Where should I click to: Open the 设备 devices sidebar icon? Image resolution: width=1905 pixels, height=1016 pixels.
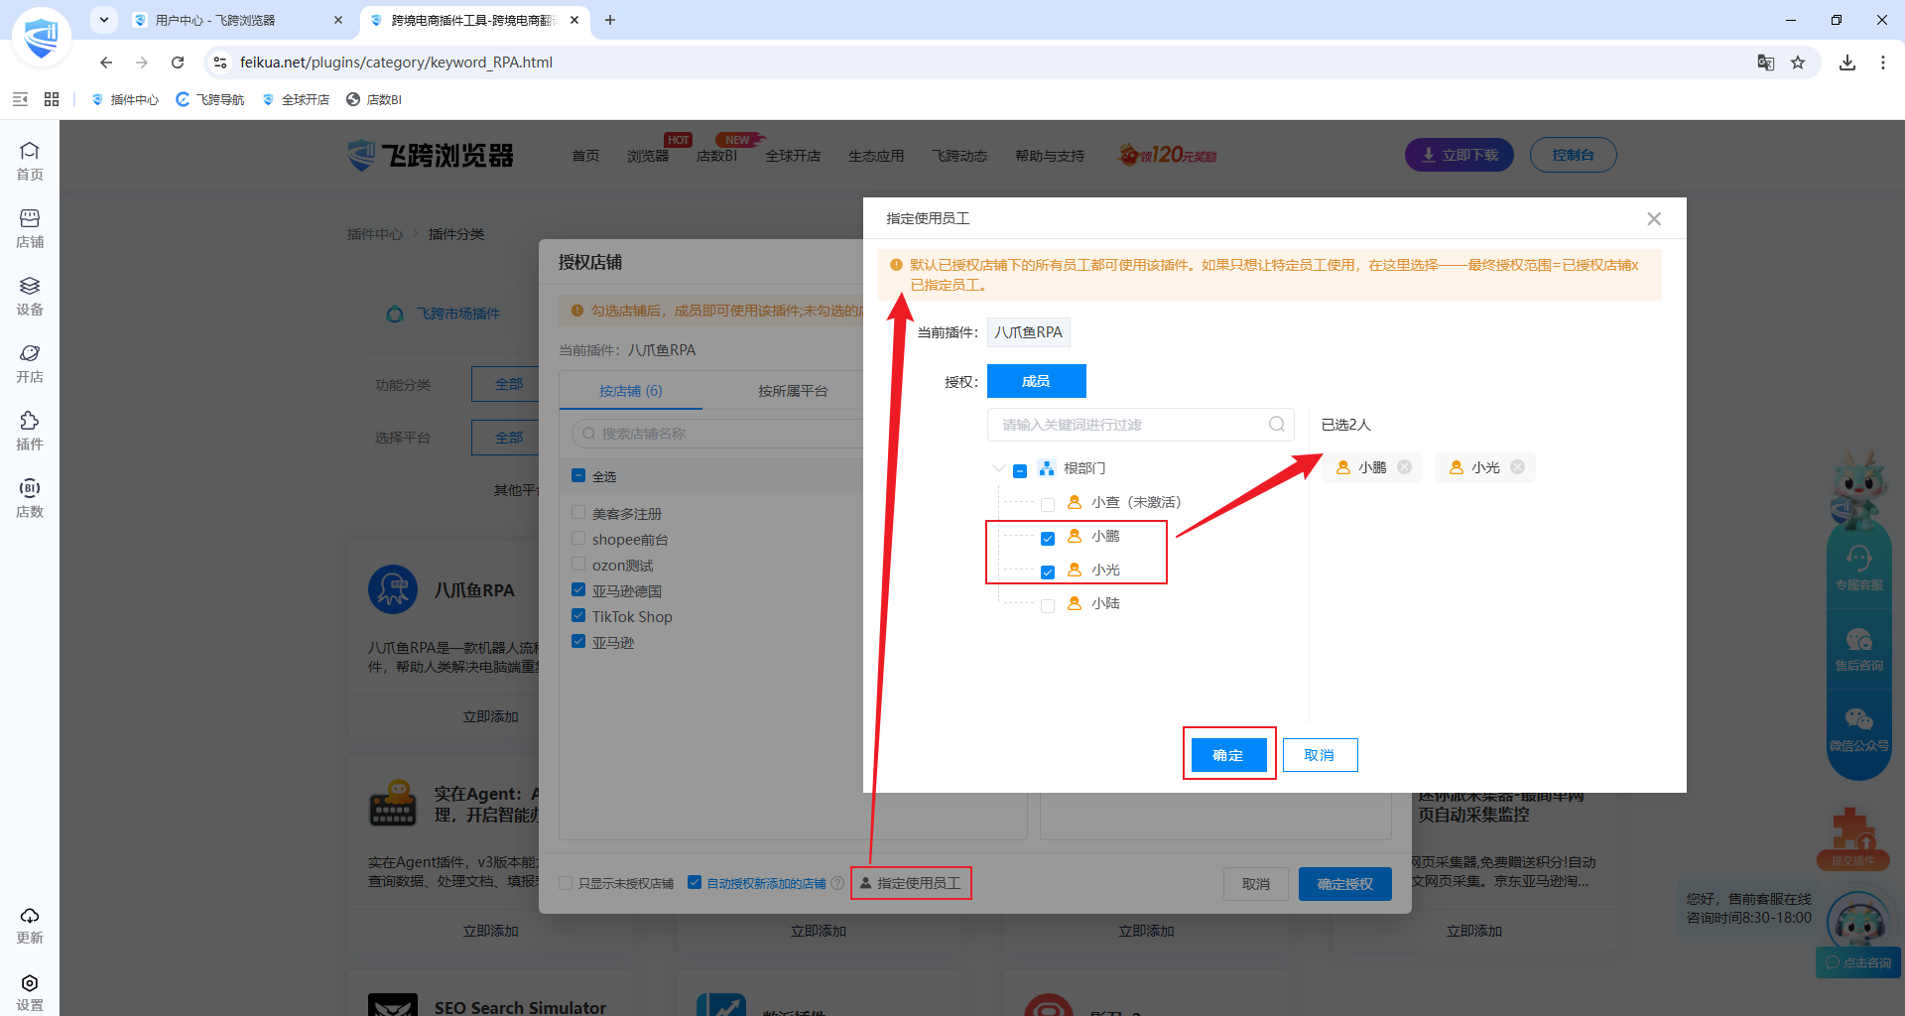(30, 296)
